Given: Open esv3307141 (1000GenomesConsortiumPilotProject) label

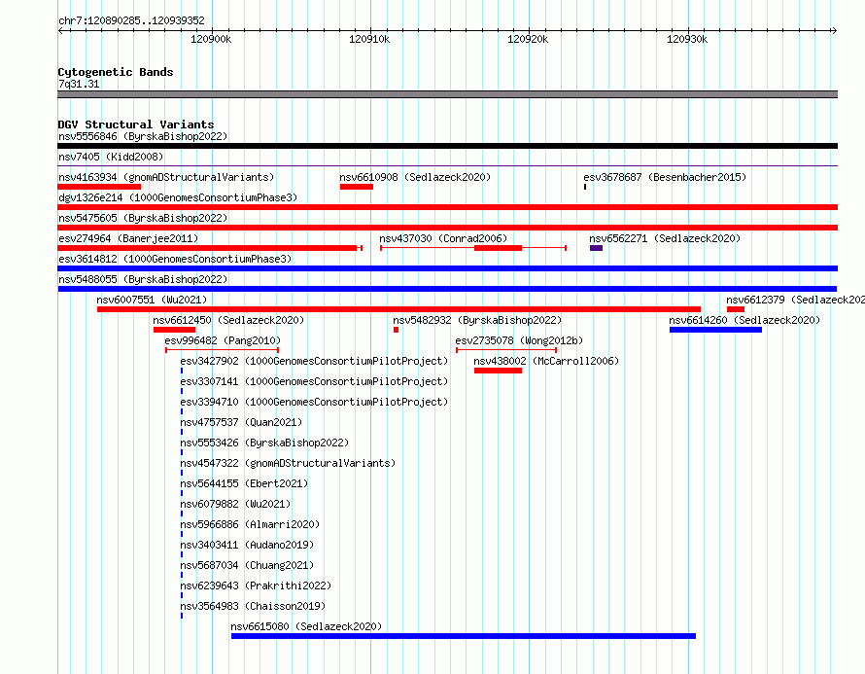Looking at the screenshot, I should pos(314,381).
